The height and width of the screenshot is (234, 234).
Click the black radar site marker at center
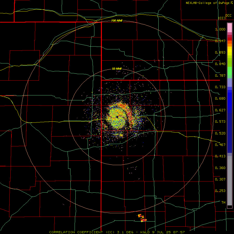pyautogui.click(x=117, y=117)
